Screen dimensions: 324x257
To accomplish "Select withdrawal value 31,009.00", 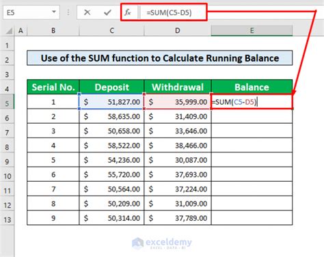I will click(178, 204).
